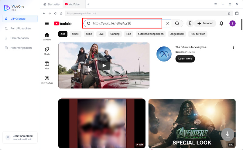
Task: Open the VIP-Dienste sidebar item
Action: click(20, 19)
